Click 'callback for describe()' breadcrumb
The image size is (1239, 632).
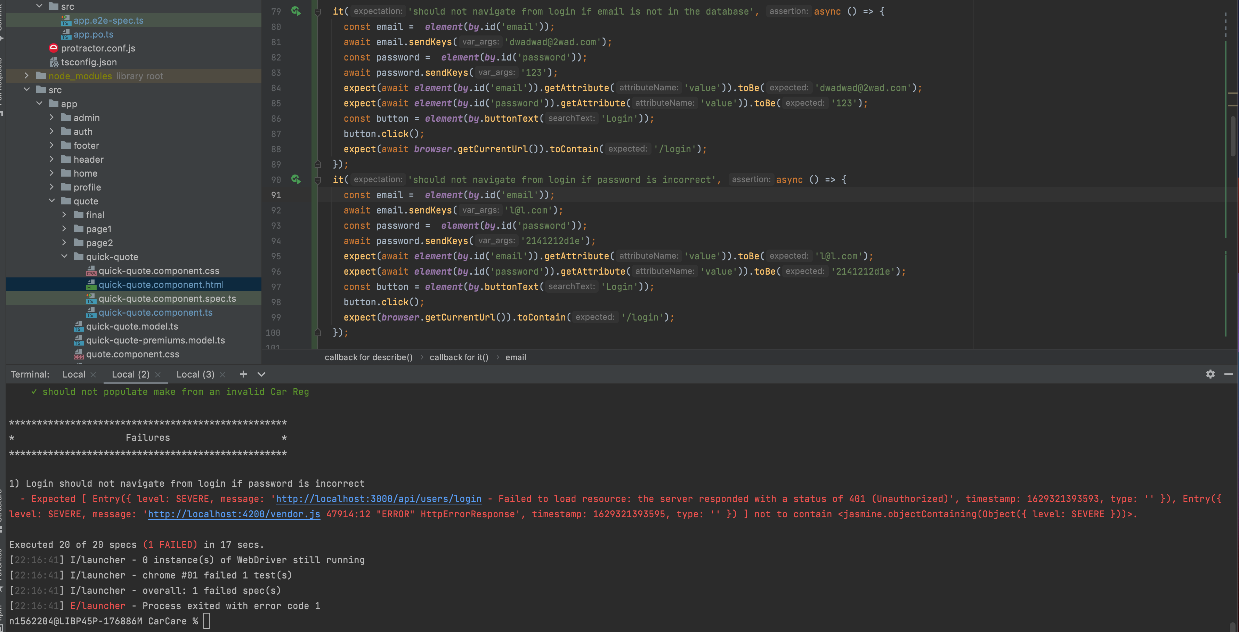pos(369,357)
